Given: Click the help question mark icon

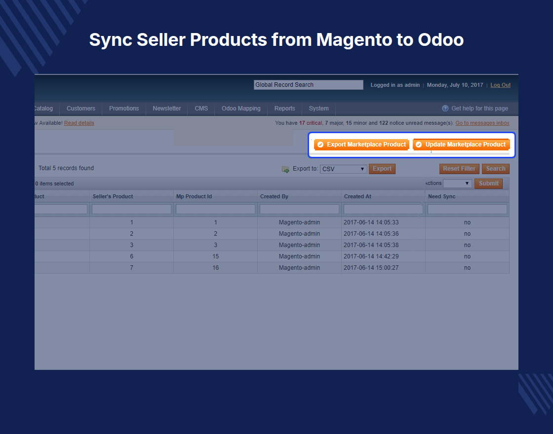Looking at the screenshot, I should 445,108.
